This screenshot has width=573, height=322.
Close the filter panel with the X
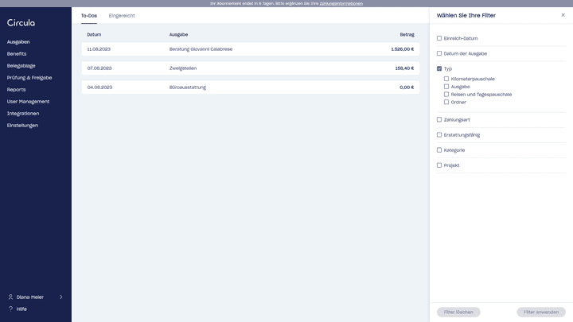click(x=563, y=15)
